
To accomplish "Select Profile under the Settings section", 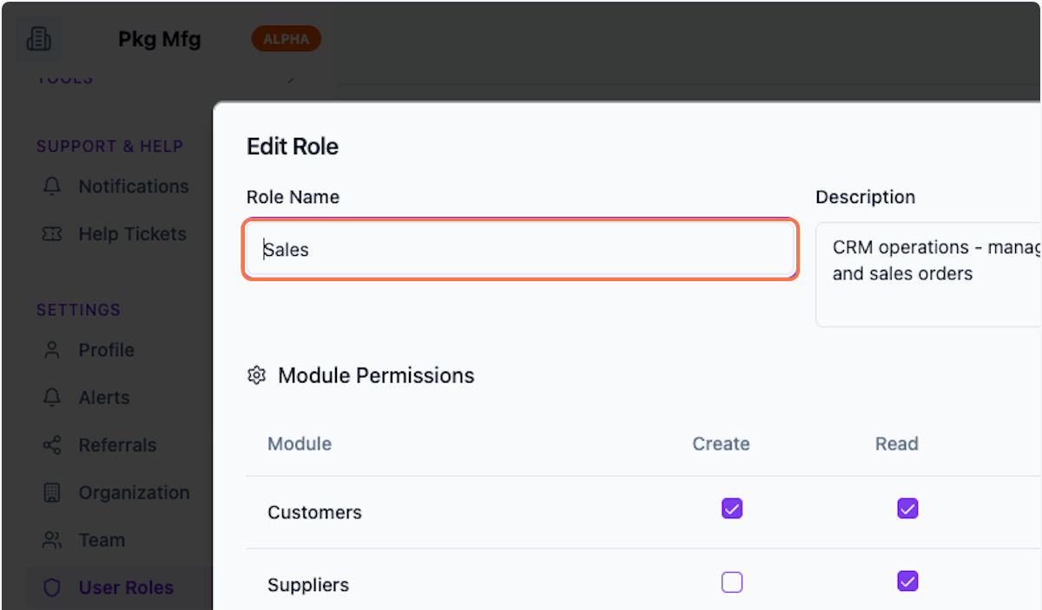I will 106,350.
